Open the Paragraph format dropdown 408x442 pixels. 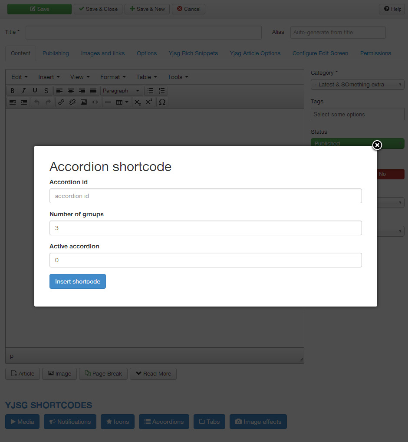point(122,91)
